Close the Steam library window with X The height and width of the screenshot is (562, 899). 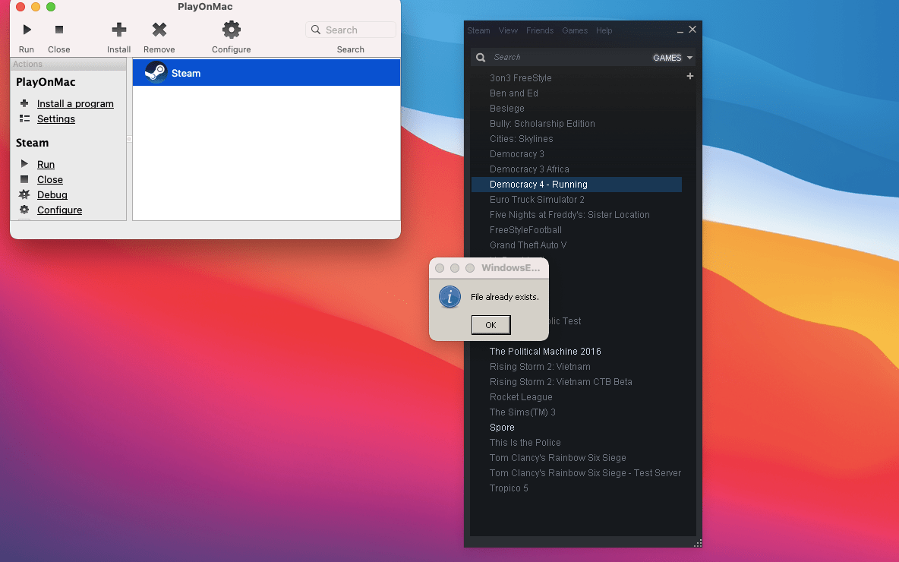coord(692,30)
